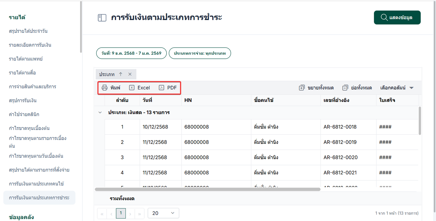Image resolution: width=436 pixels, height=221 pixels.
Task: Toggle sort direction arrow on ประเภท group chip
Action: 121,74
